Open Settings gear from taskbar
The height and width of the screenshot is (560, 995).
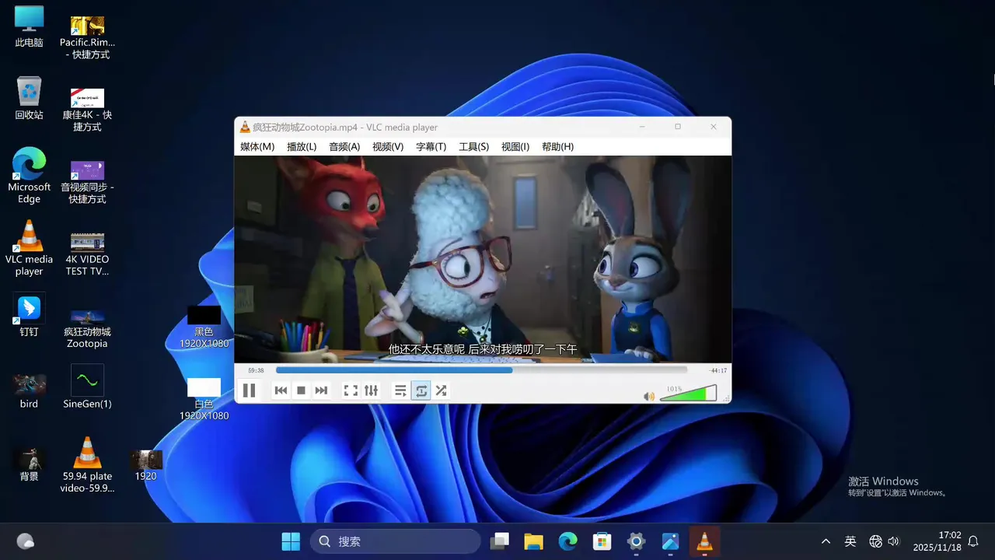point(636,541)
